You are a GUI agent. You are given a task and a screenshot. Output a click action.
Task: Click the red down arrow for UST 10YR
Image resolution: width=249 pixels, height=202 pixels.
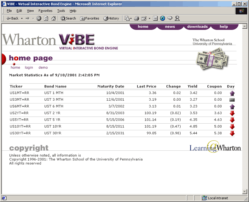click(x=232, y=126)
